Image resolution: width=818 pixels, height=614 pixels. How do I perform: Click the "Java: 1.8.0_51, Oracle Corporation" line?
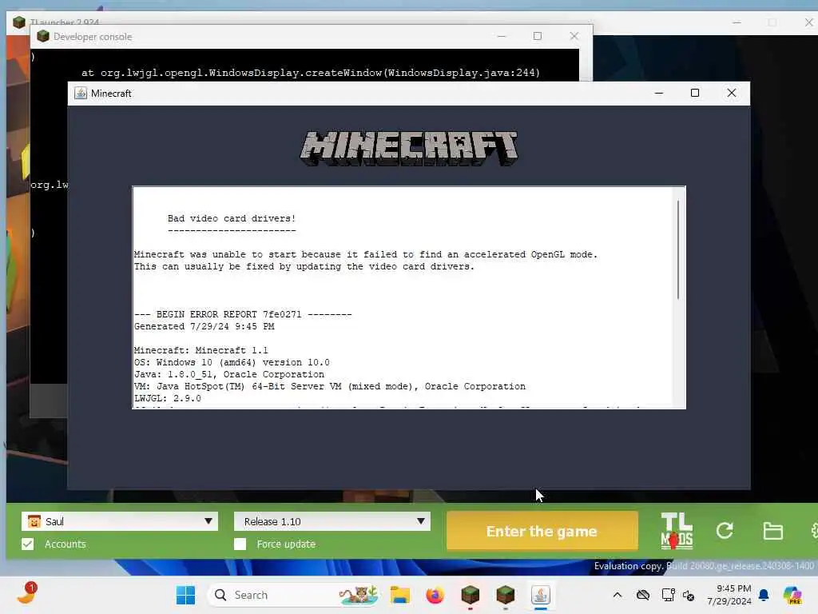(229, 374)
